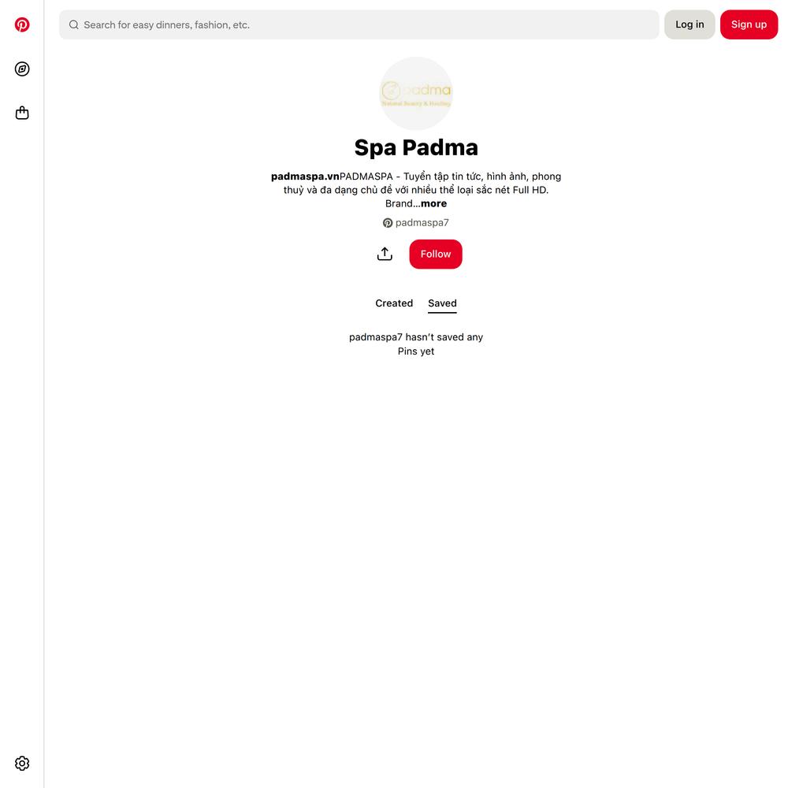
Task: Click the red Sign up button
Action: click(x=749, y=24)
